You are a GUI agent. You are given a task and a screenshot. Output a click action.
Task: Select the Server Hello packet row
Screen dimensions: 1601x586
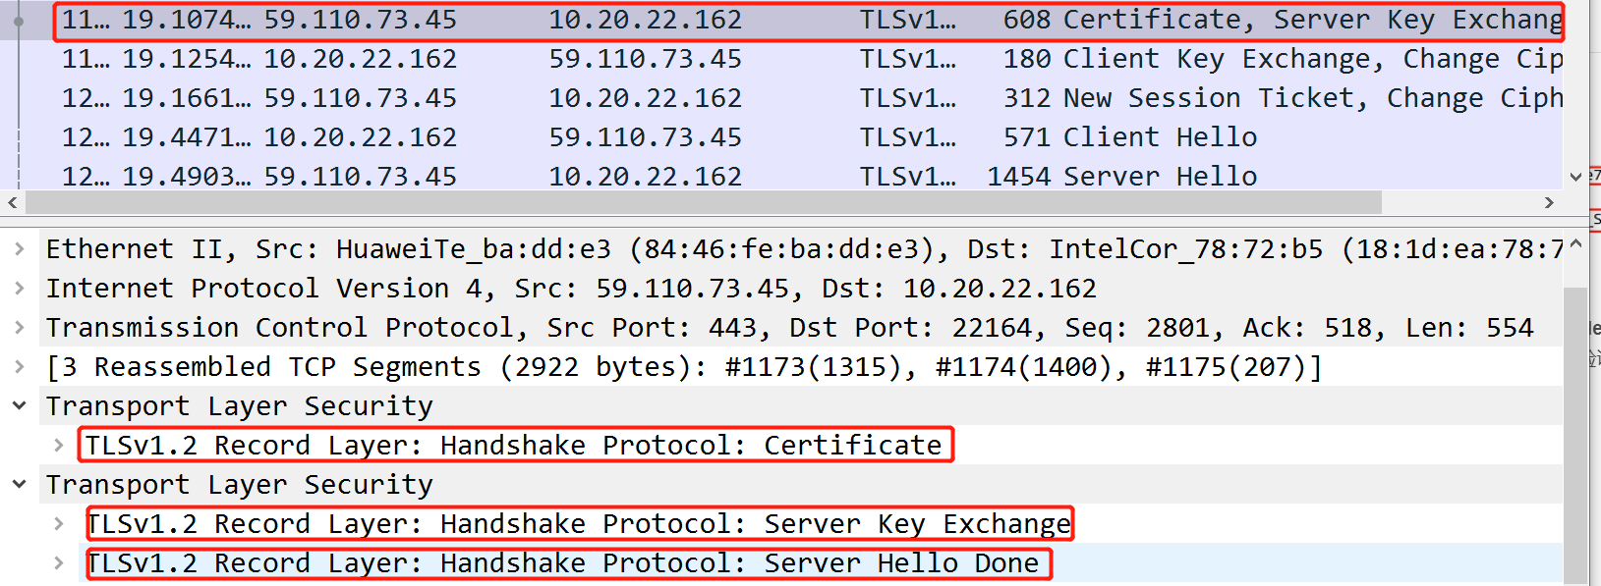[688, 176]
